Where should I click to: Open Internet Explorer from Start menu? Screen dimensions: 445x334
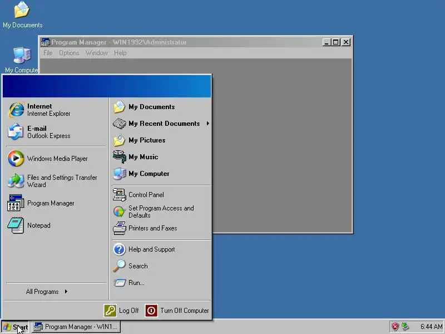click(56, 110)
